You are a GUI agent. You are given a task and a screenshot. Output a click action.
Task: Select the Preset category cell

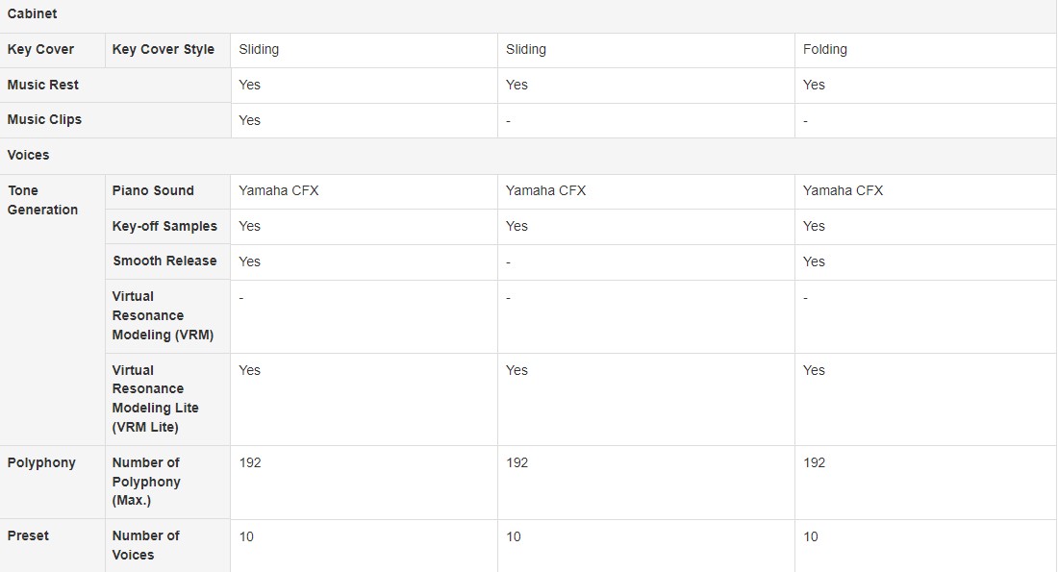coord(28,535)
